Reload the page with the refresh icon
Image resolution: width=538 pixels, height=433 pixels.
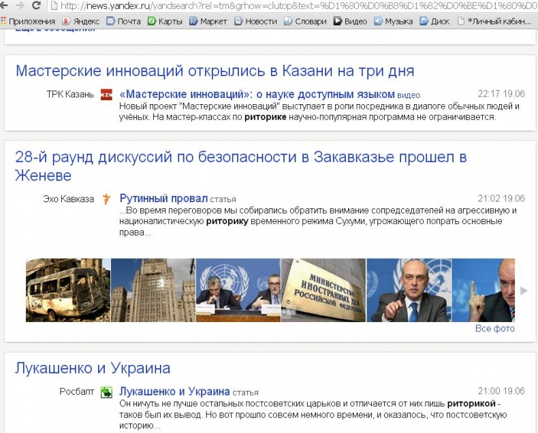coord(36,5)
